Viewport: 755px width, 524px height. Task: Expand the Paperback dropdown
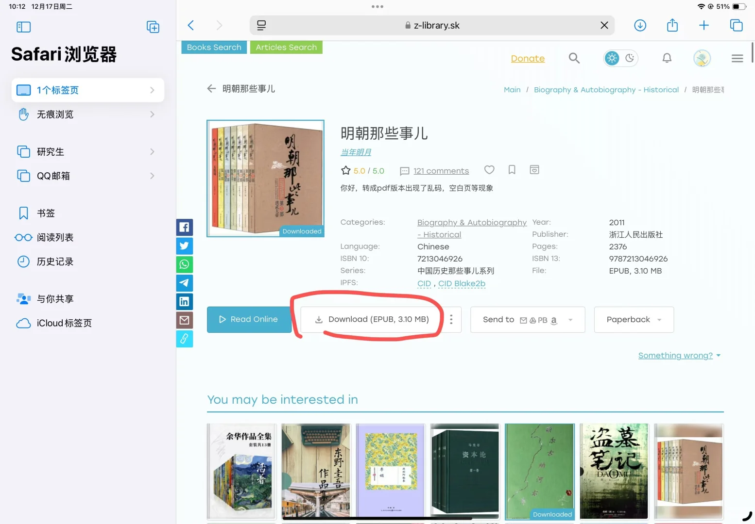tap(634, 319)
